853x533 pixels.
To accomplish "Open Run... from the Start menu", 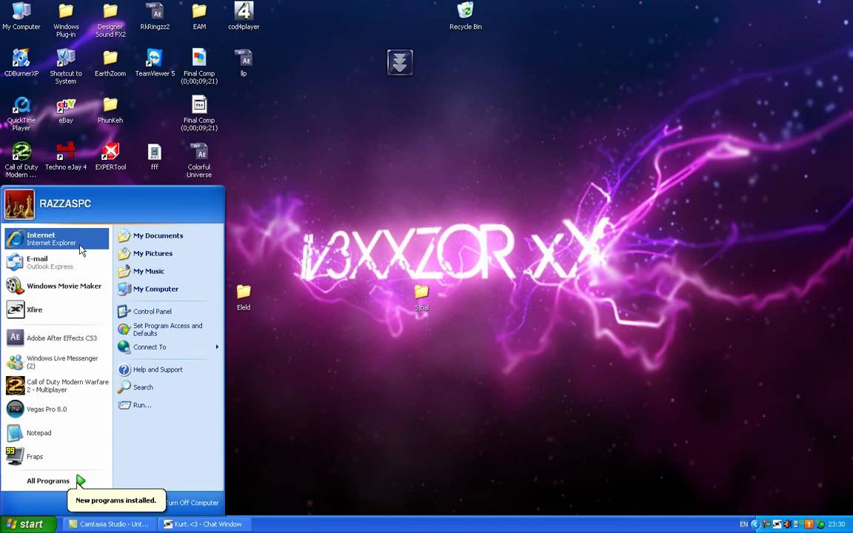I will coord(141,405).
